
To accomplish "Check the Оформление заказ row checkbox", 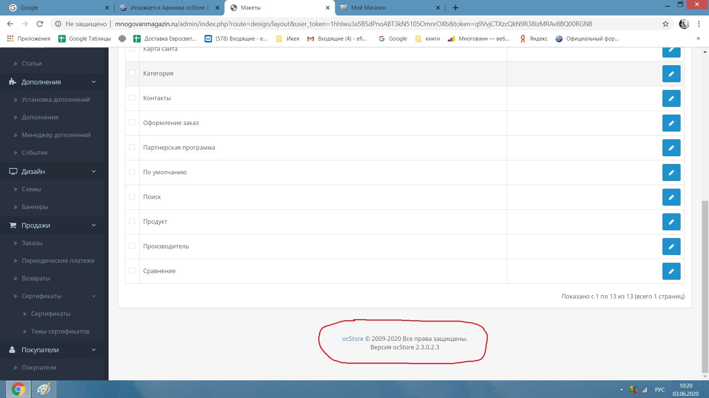I will click(x=132, y=122).
